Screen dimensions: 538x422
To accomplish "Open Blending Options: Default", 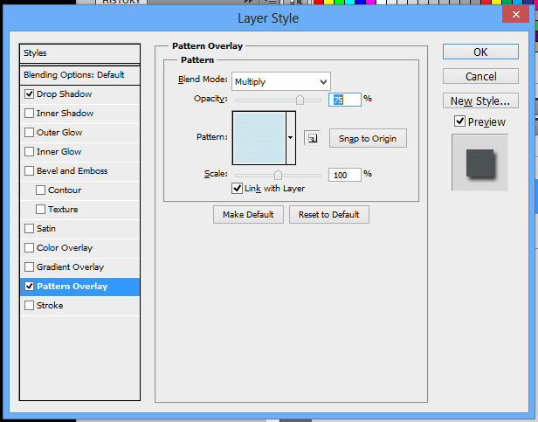I will pos(80,75).
